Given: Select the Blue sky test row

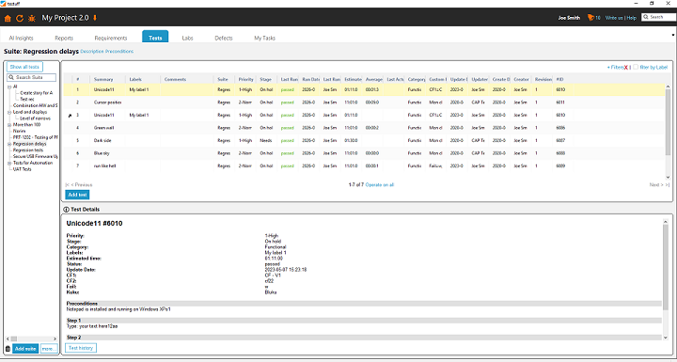Looking at the screenshot, I should click(365, 153).
